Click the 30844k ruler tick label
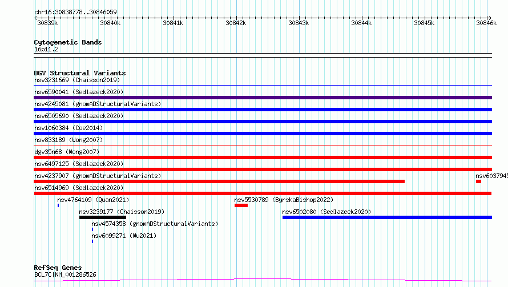Image resolution: width=508 pixels, height=287 pixels. click(x=361, y=23)
